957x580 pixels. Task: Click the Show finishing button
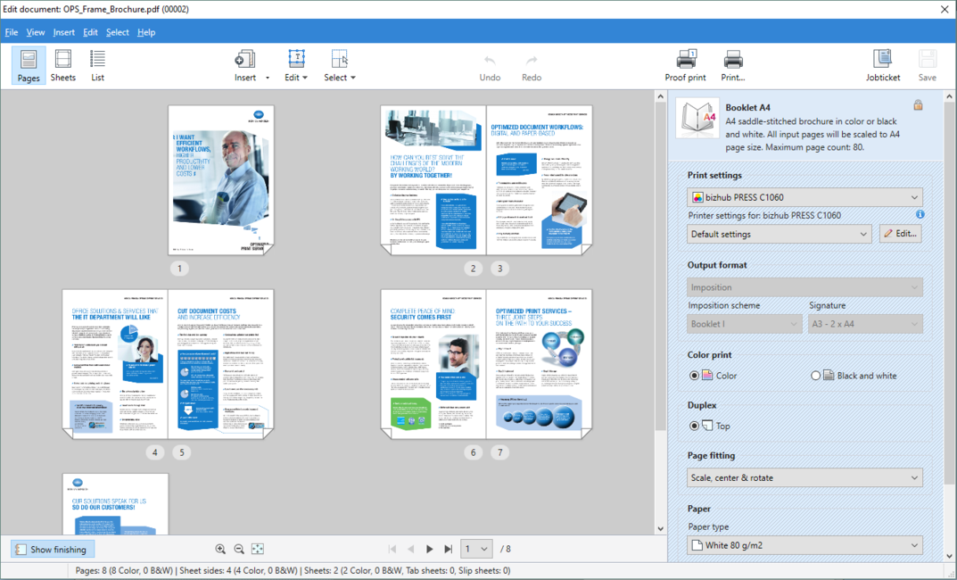51,549
